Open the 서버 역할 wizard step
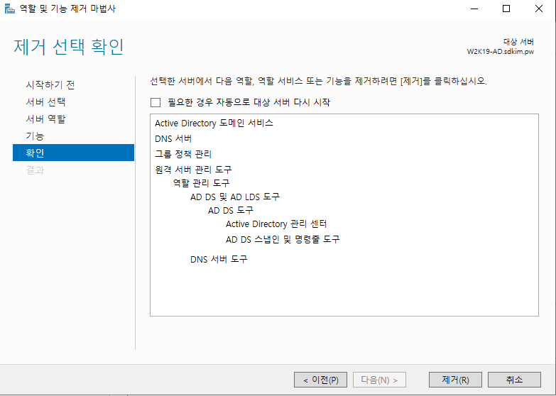556x396 pixels. pos(45,119)
